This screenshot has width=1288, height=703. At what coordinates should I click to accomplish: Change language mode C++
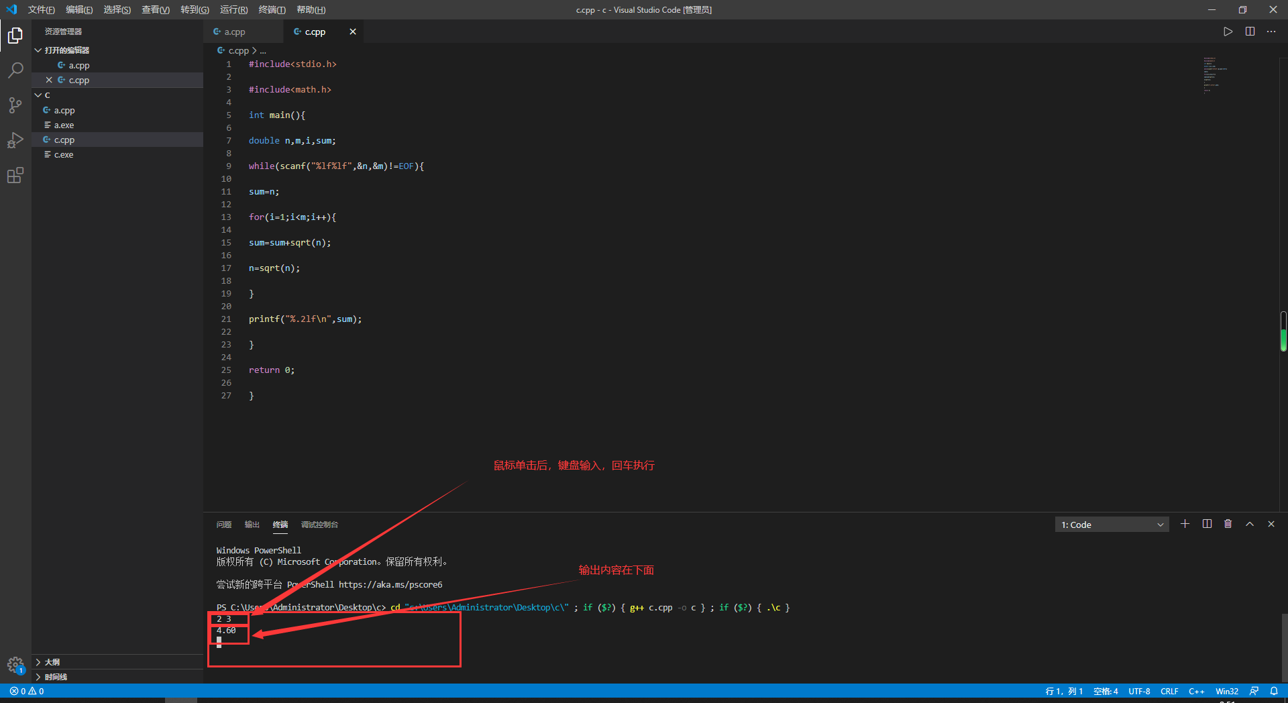coord(1197,691)
